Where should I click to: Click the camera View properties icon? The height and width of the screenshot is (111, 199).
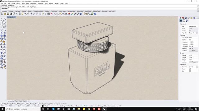tap(181, 21)
